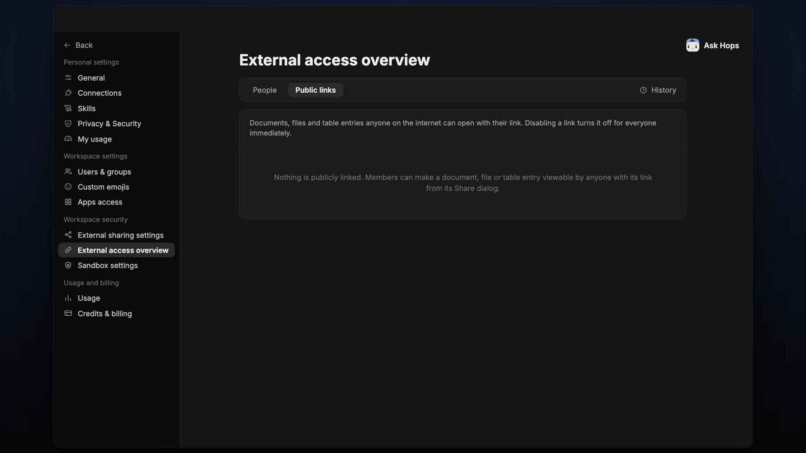Open the History view
This screenshot has width=806, height=453.
tap(658, 90)
